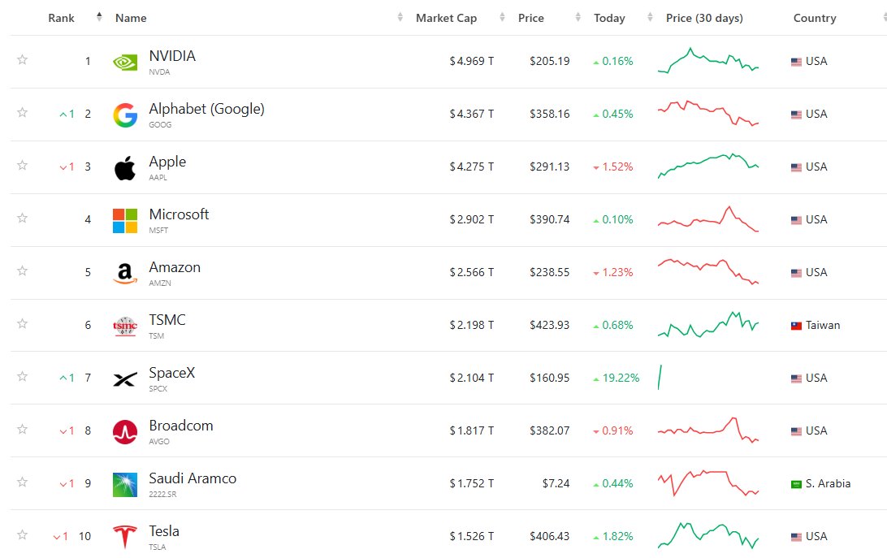Click the Tesla logo icon
The image size is (887, 558).
pyautogui.click(x=125, y=537)
